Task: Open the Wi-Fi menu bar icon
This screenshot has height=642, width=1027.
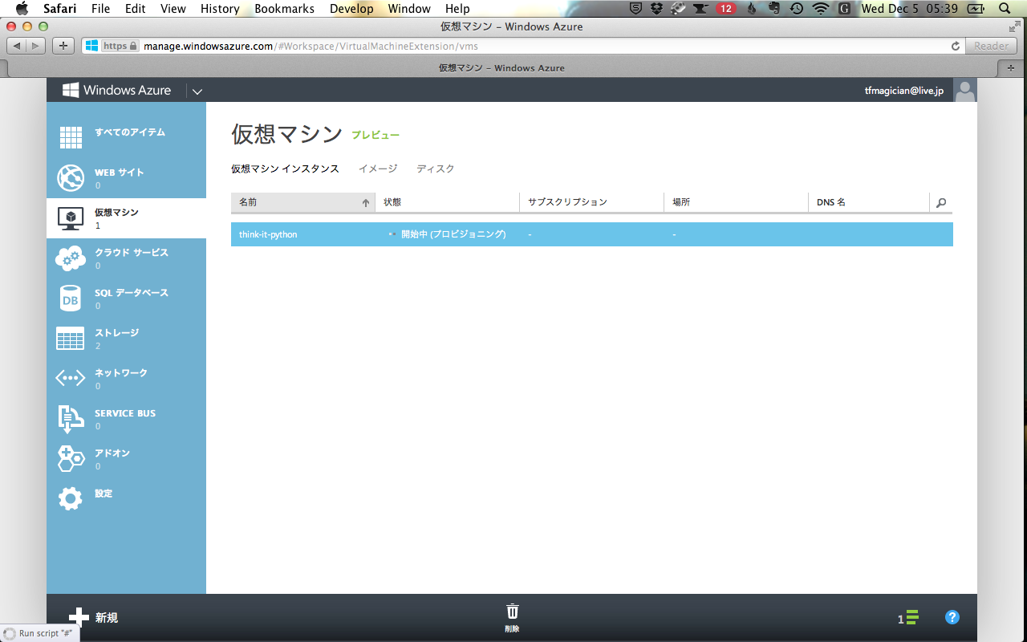Action: (820, 9)
